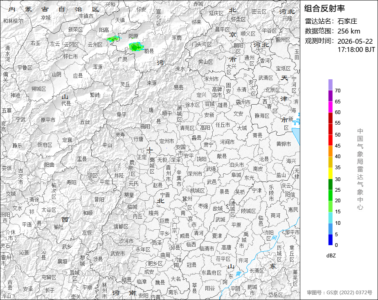Click the 黄骅市 label
This screenshot has height=300, width=378.
(x=283, y=144)
